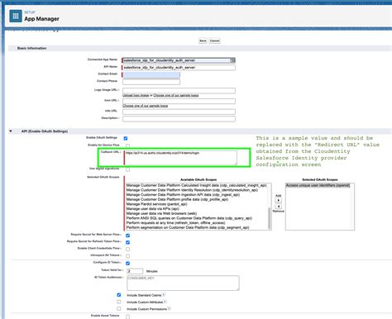The width and height of the screenshot is (392, 319).
Task: Select 'Manage Pardot services (pardot_api)' scope
Action: (x=156, y=204)
